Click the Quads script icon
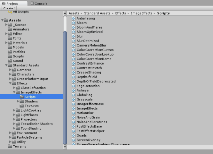 pyautogui.click(x=74, y=135)
